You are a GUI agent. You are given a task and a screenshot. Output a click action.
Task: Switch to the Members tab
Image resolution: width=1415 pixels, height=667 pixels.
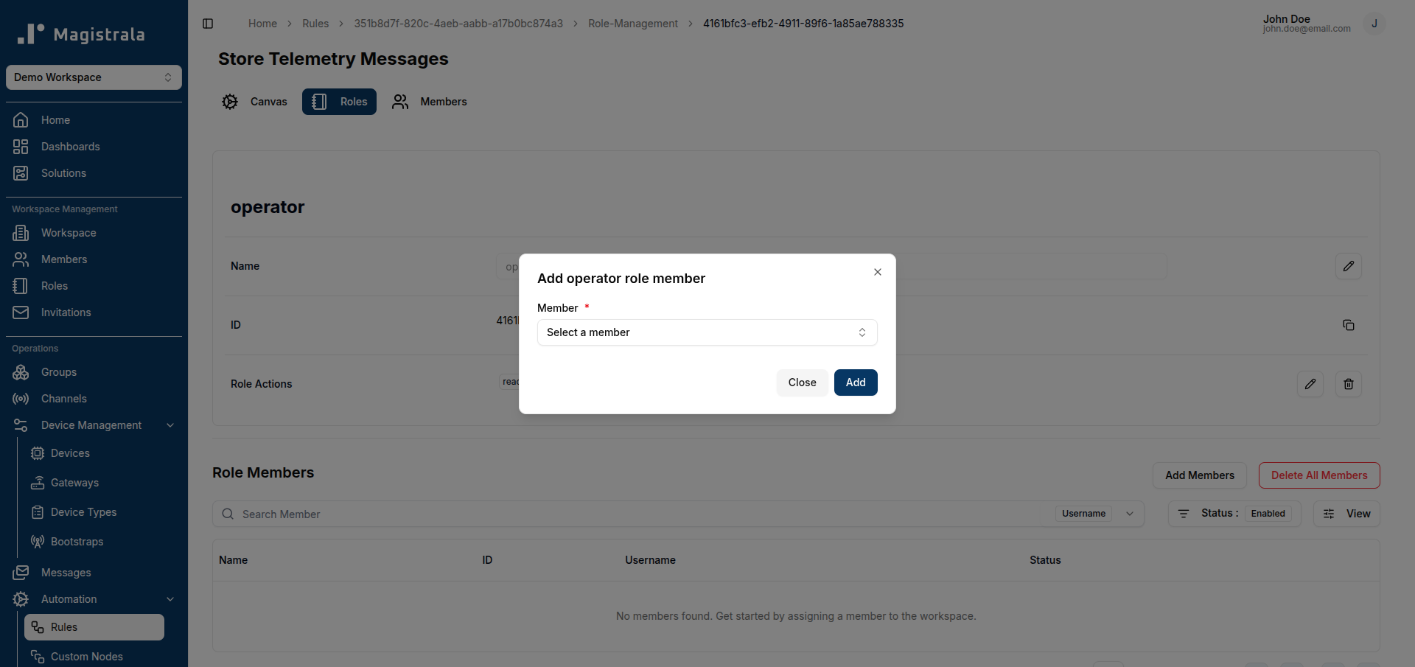(430, 102)
